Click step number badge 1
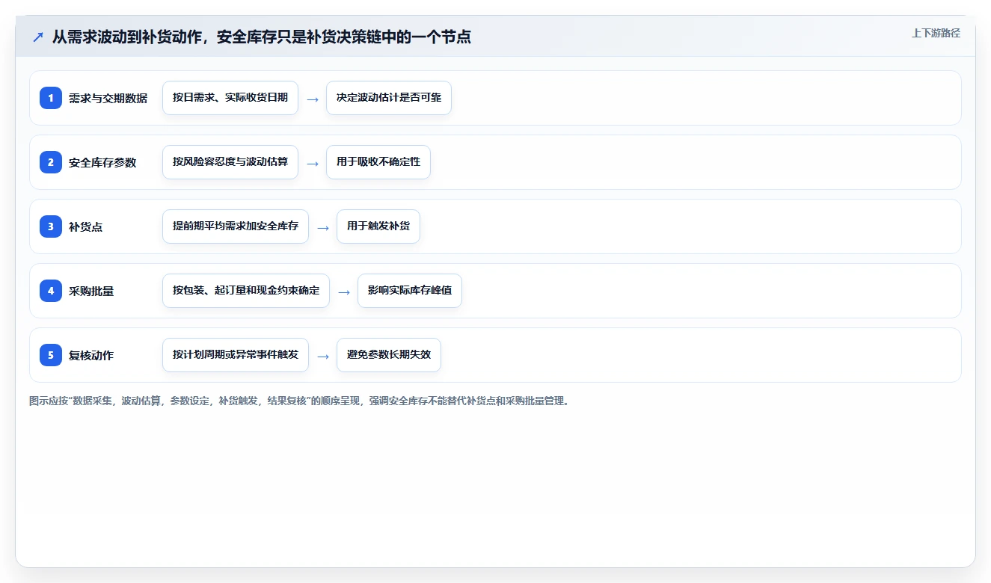Screen dimensions: 991x583 51,97
